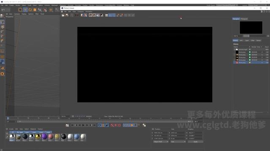
Task: Click the Size X input field
Action: pos(178,133)
